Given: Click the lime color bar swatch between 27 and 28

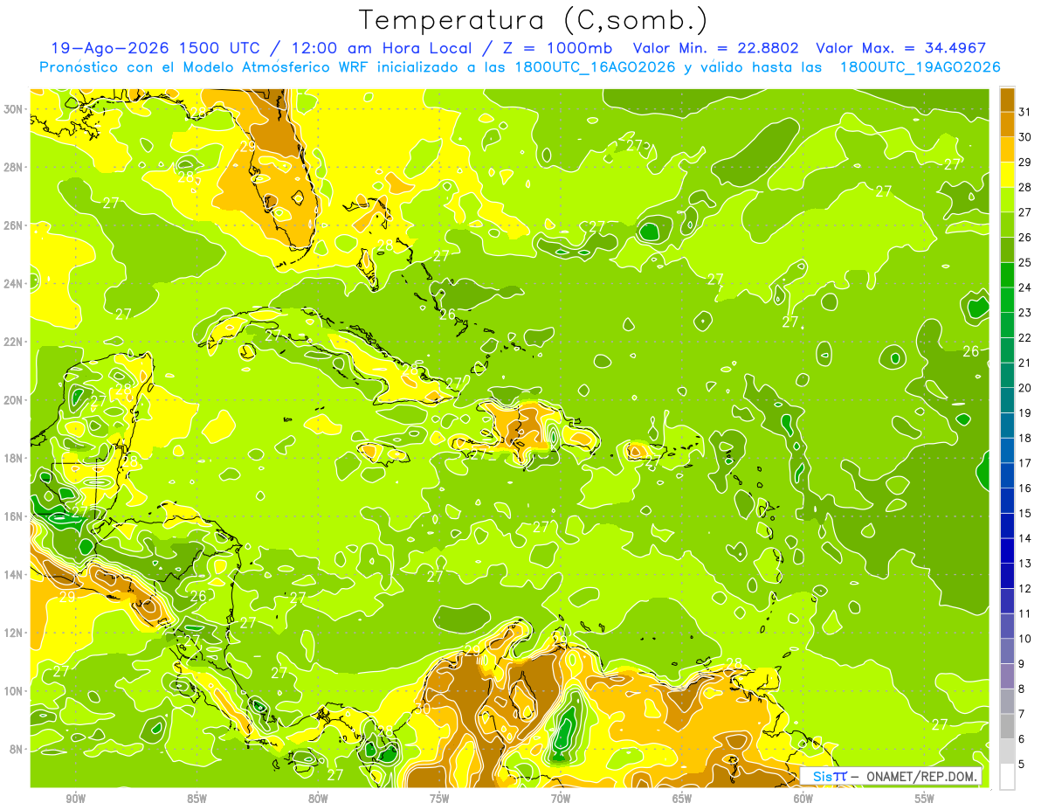Looking at the screenshot, I should click(x=1007, y=199).
